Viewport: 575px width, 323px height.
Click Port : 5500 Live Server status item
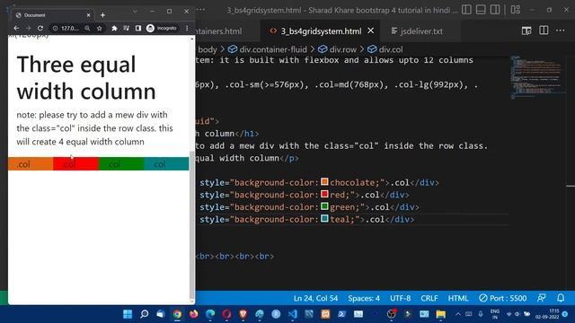click(x=502, y=298)
